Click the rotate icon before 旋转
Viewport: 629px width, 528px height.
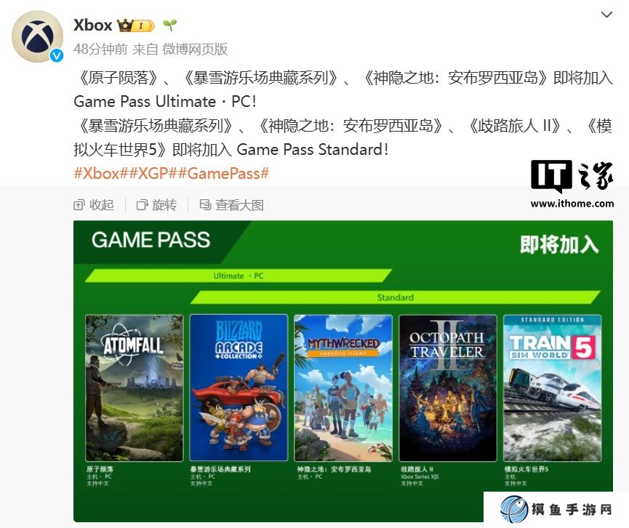tap(142, 205)
